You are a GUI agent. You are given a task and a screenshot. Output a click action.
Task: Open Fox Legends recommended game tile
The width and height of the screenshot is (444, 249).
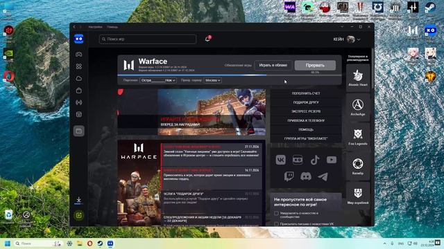358,137
